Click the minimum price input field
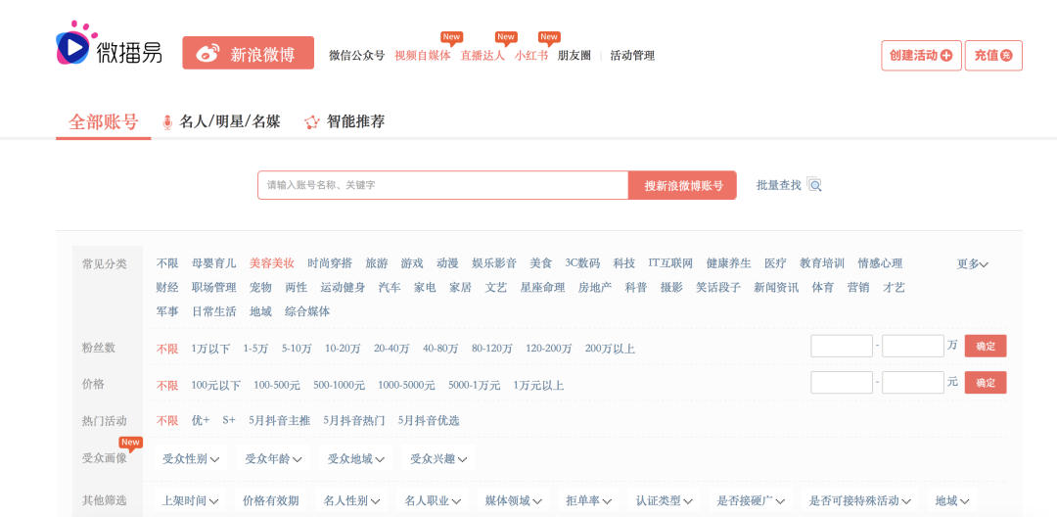This screenshot has width=1057, height=517. point(842,382)
